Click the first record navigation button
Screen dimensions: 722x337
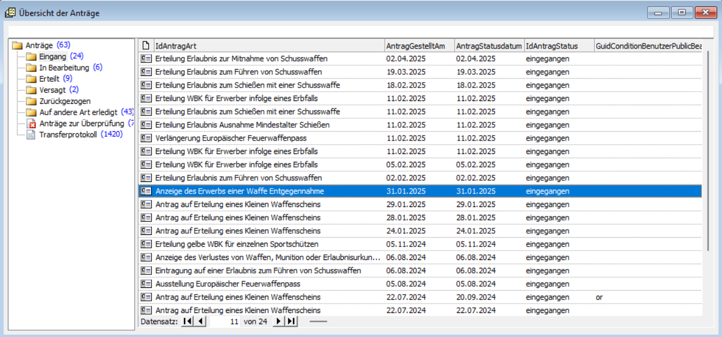[187, 321]
